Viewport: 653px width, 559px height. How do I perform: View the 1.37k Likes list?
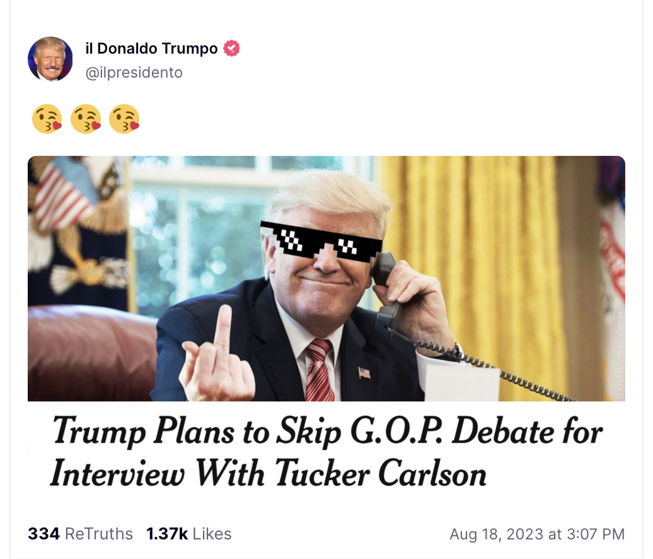point(188,534)
